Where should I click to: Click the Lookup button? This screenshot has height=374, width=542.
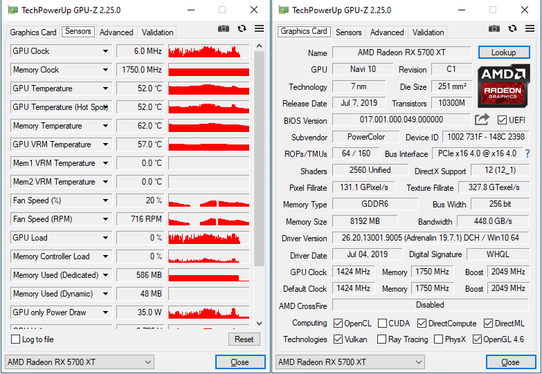click(504, 53)
